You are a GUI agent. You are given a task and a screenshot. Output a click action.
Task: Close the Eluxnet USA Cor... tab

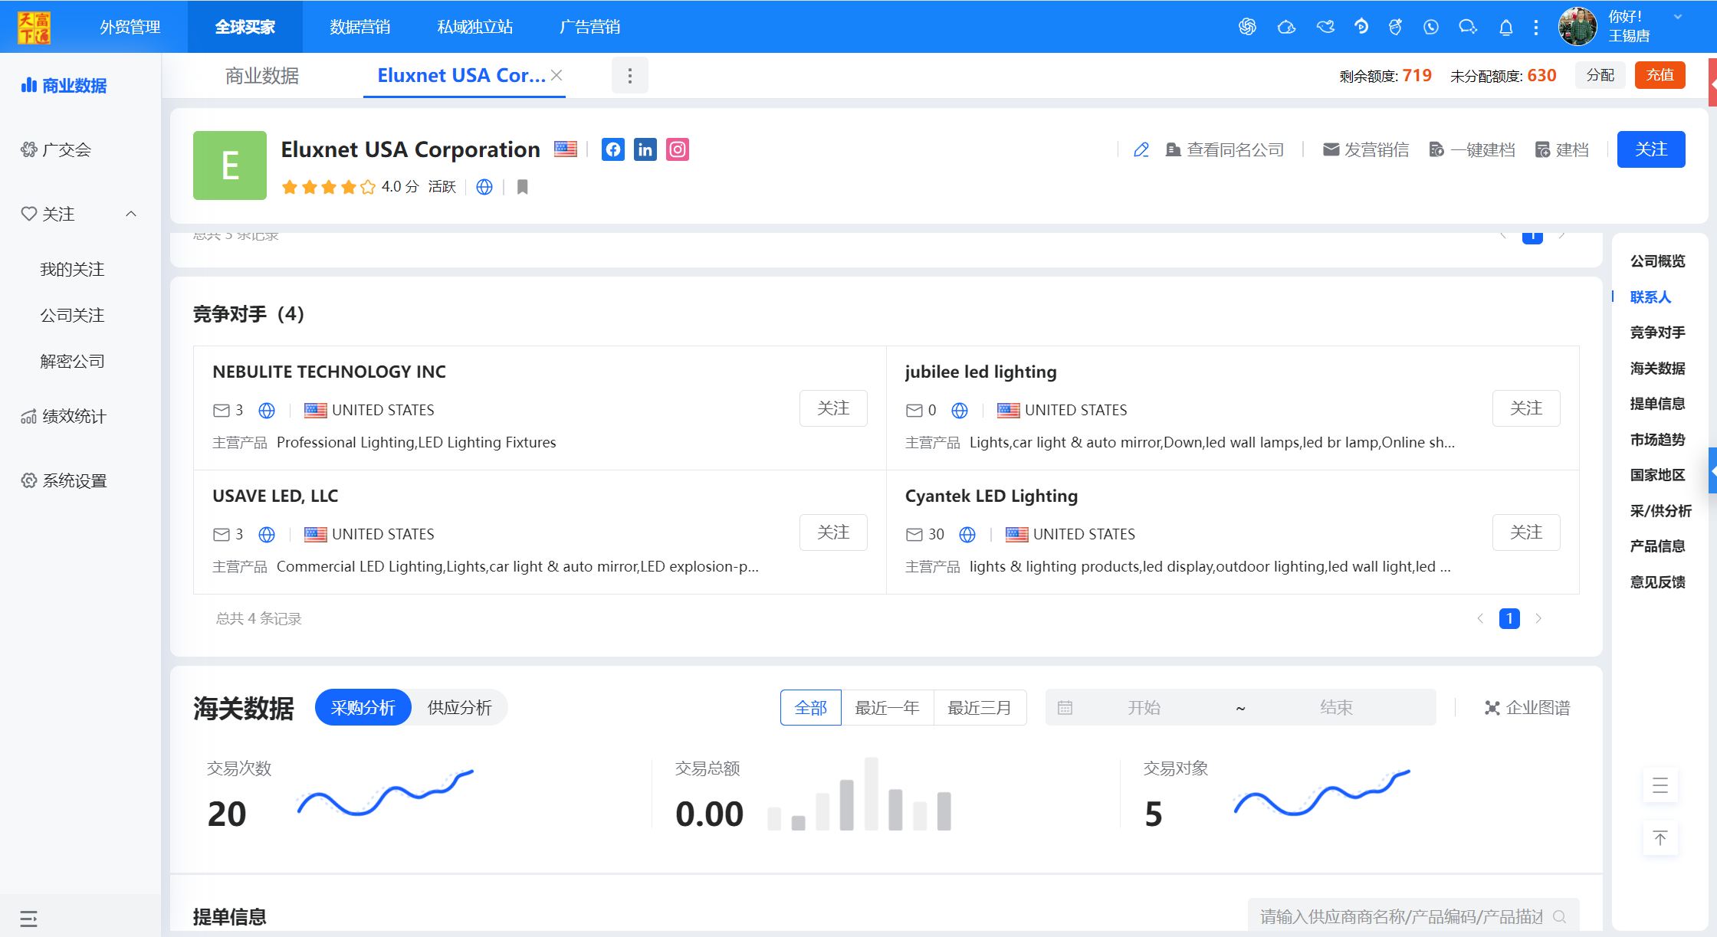pos(556,75)
